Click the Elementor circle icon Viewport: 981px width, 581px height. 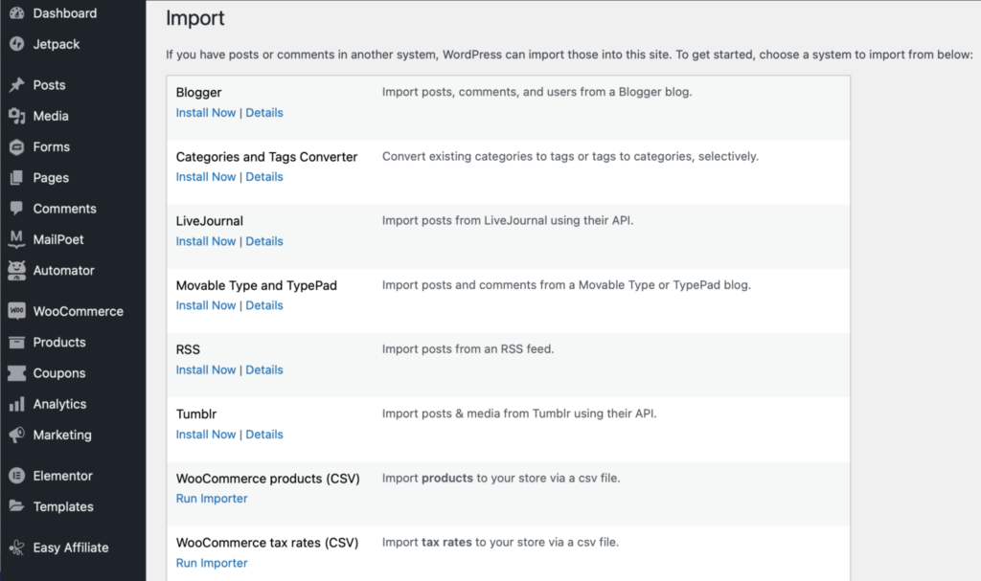[17, 476]
